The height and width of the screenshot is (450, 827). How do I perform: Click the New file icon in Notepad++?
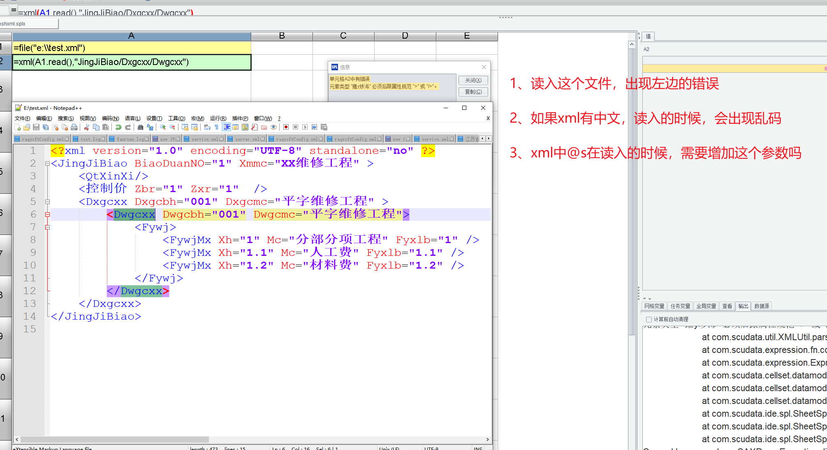coord(17,127)
